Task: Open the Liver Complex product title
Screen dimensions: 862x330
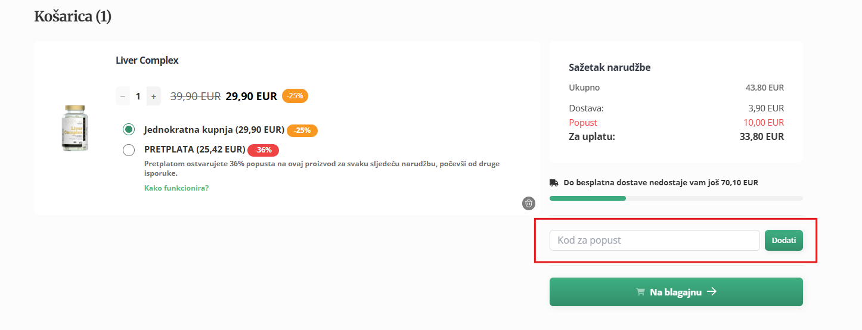Action: click(147, 60)
